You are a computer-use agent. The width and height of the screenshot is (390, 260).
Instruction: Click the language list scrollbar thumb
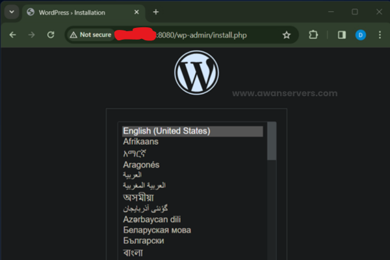point(272,141)
